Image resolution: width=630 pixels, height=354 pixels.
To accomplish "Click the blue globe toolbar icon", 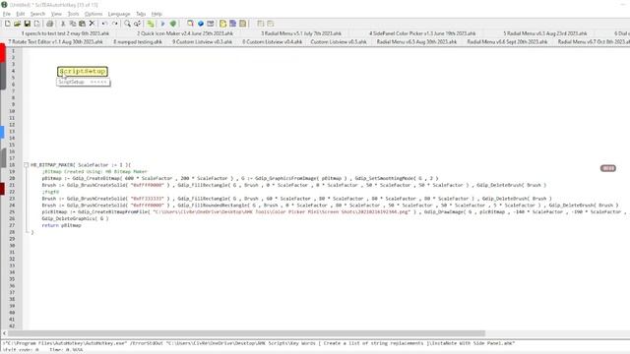I will pyautogui.click(x=201, y=24).
